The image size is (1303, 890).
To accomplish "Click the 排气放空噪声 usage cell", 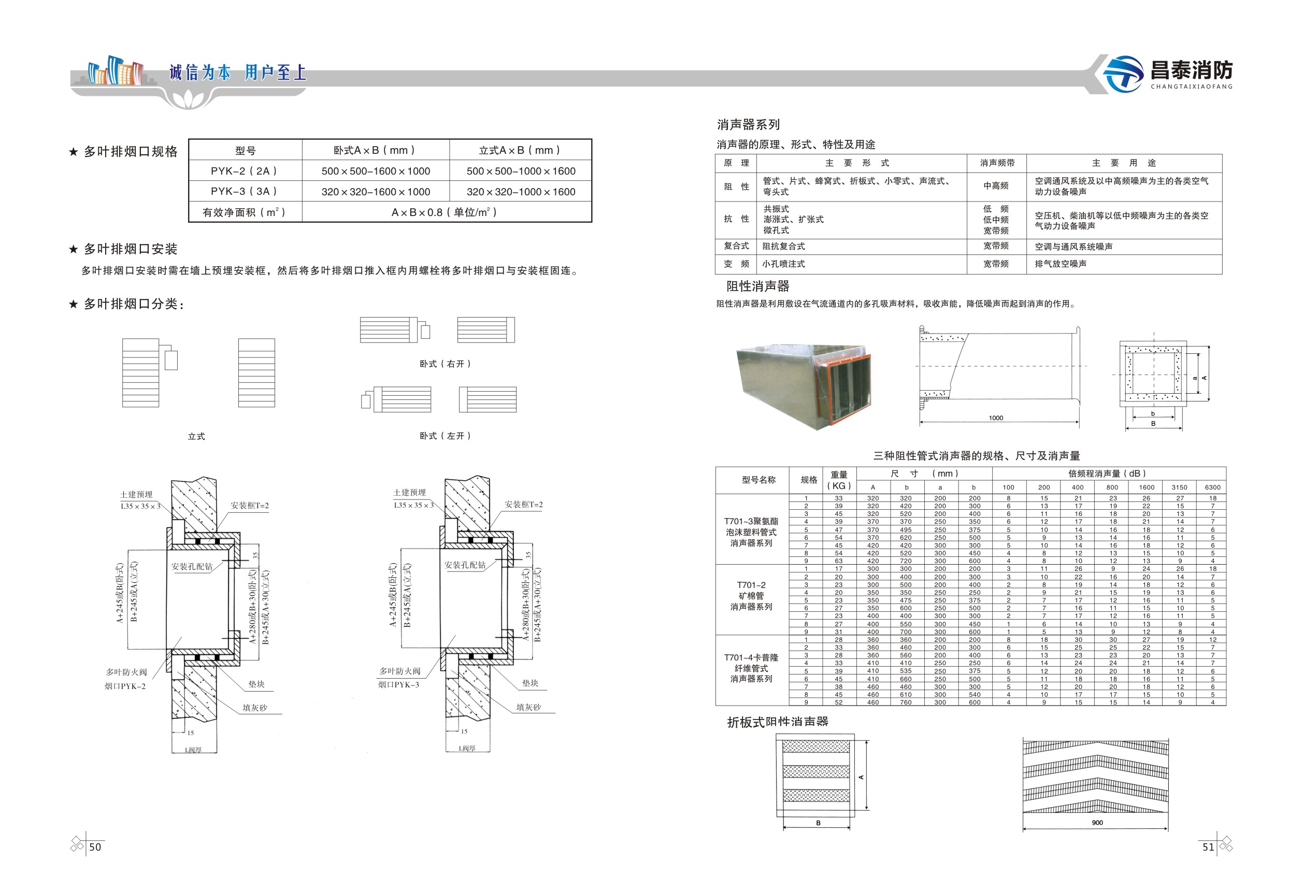I will pos(1124,264).
